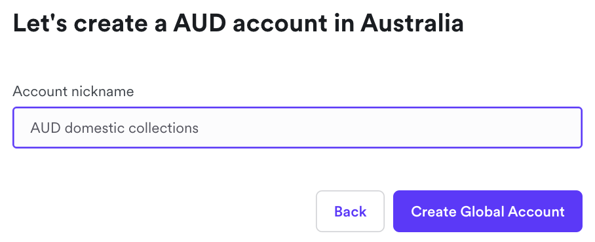Image resolution: width=595 pixels, height=242 pixels.
Task: Click the label above the nickname field
Action: point(73,92)
